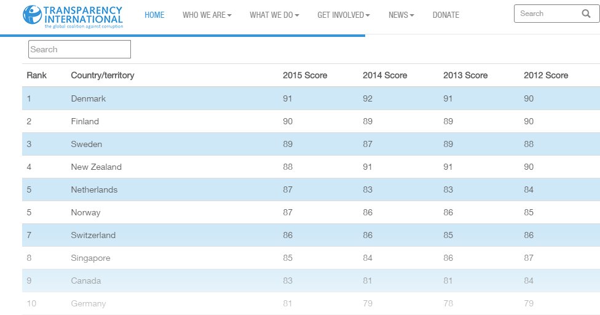Click Singapore's 2012 score of 87

(529, 258)
